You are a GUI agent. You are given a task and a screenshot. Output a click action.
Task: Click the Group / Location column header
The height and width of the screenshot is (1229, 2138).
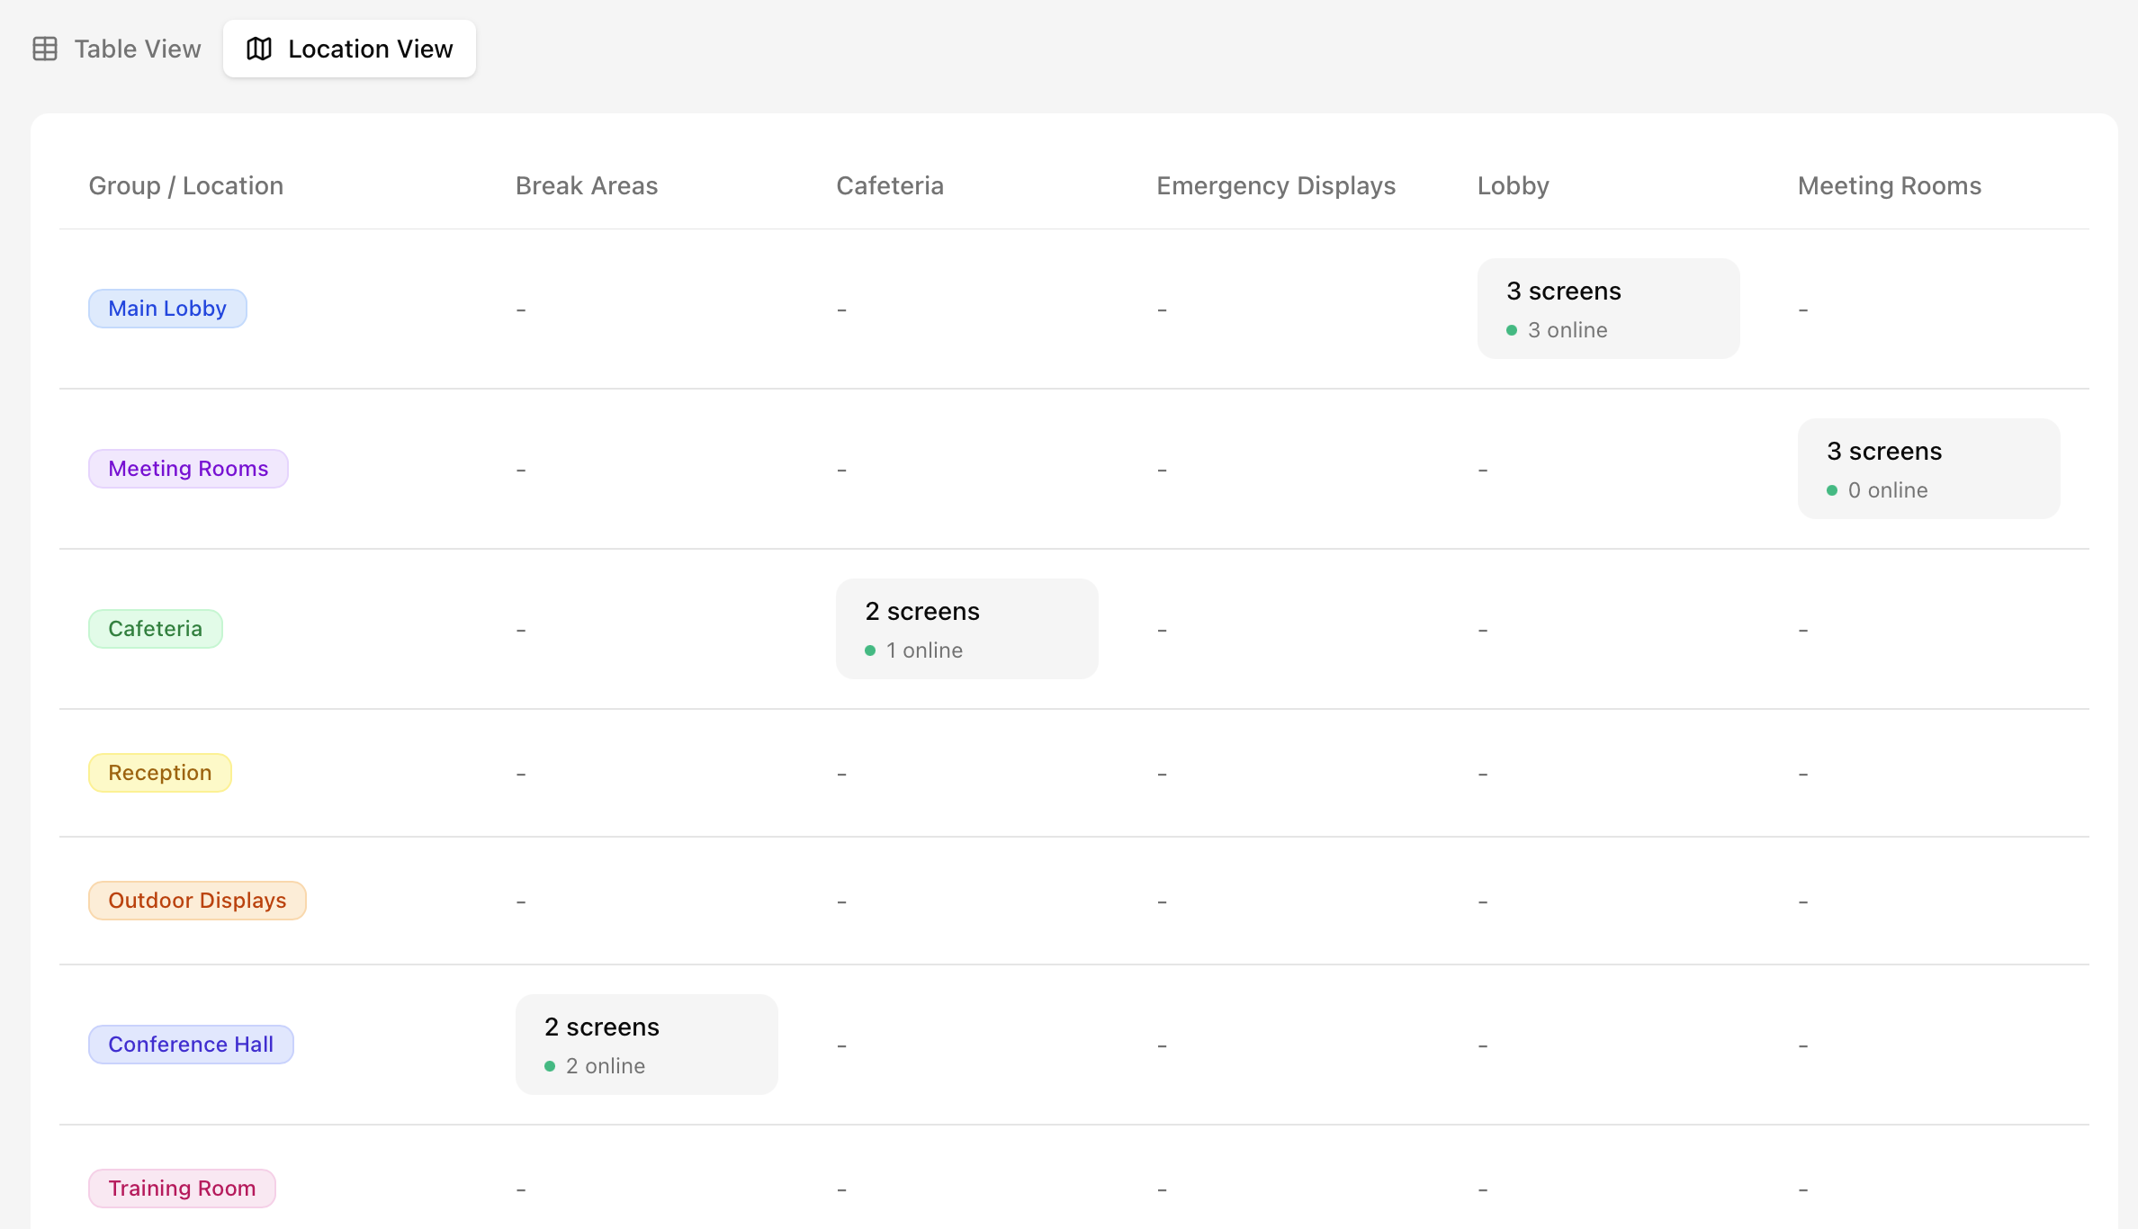186,186
